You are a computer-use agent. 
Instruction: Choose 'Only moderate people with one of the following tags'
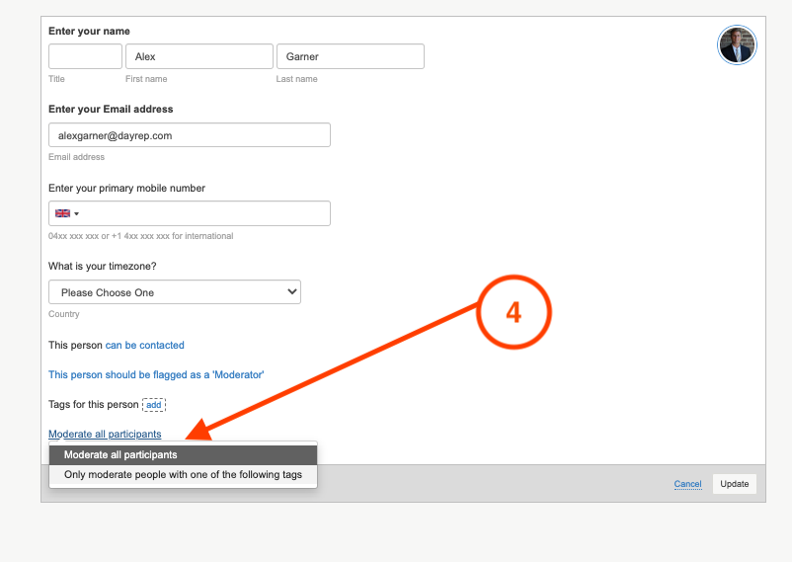[183, 475]
